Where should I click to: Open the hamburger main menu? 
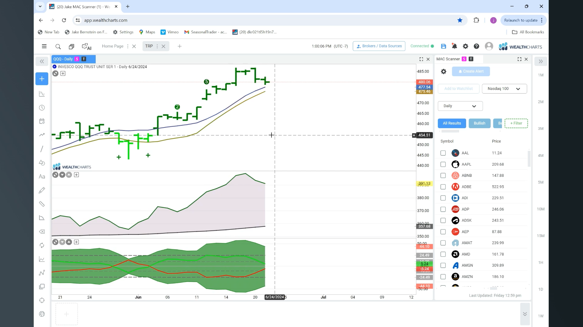[44, 46]
